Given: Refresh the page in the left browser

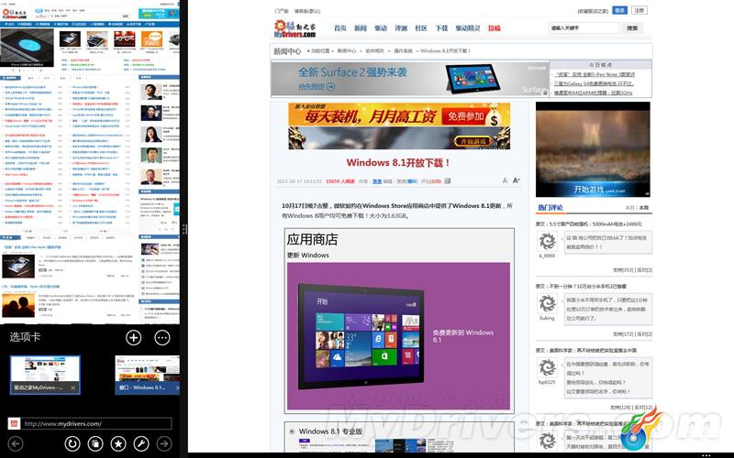Looking at the screenshot, I should (x=72, y=443).
